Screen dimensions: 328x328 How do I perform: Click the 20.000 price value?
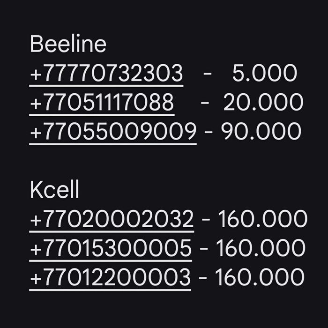click(263, 103)
